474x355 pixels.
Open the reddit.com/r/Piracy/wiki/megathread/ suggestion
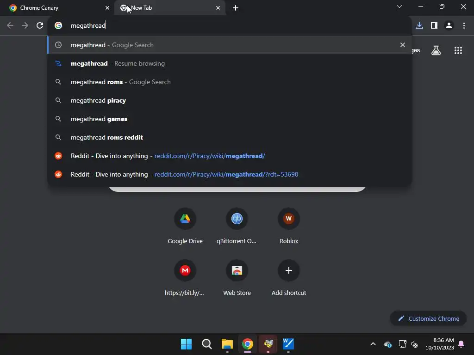tap(230, 156)
